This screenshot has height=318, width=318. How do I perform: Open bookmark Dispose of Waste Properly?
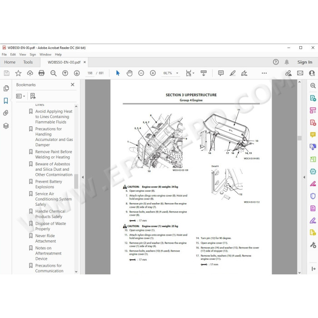(x=50, y=226)
